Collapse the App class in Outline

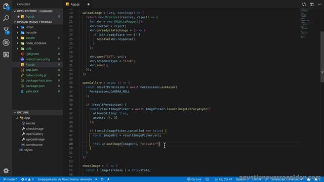point(17,118)
